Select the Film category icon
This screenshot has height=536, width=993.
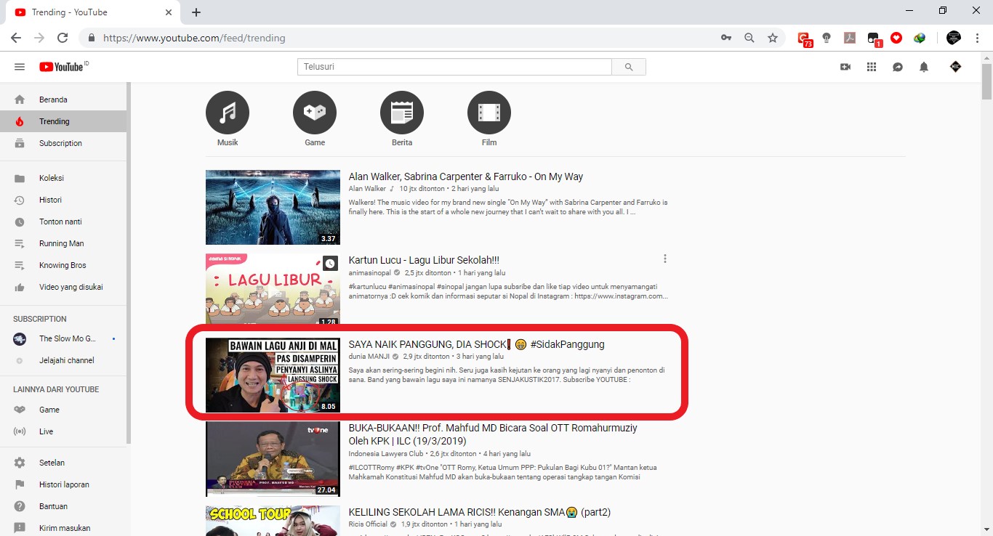pyautogui.click(x=489, y=113)
